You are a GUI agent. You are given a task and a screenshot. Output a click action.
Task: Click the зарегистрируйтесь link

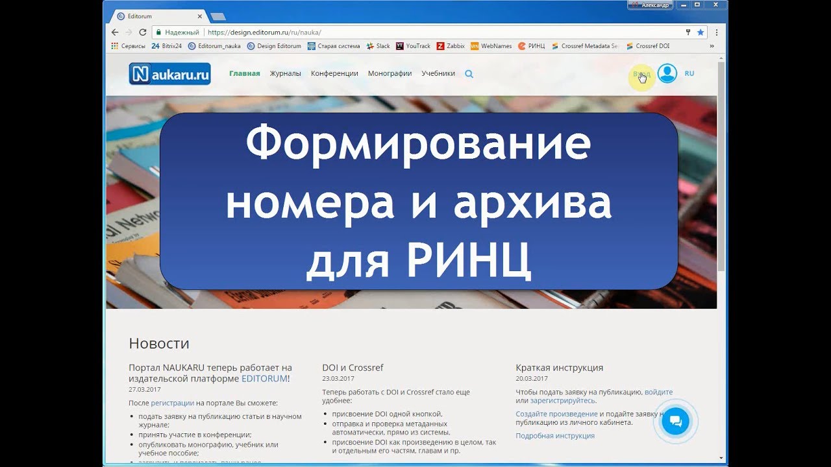click(562, 400)
